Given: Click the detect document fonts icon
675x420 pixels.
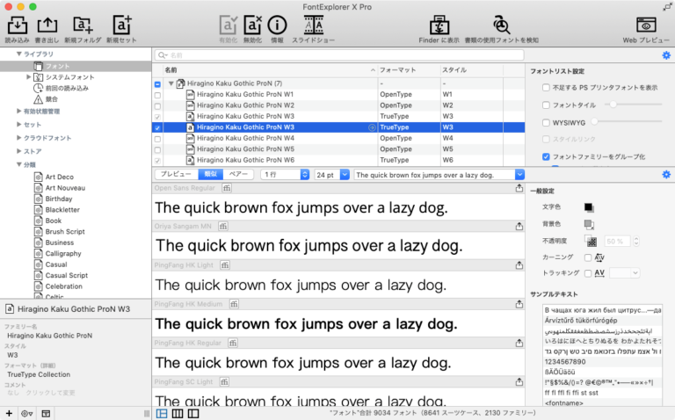Looking at the screenshot, I should coord(502,25).
